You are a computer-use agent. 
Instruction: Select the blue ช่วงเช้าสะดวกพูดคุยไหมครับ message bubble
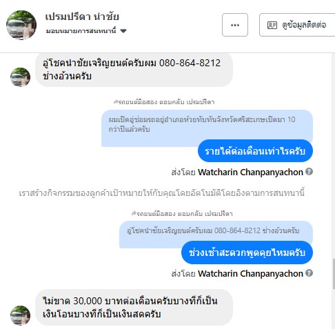click(x=247, y=253)
